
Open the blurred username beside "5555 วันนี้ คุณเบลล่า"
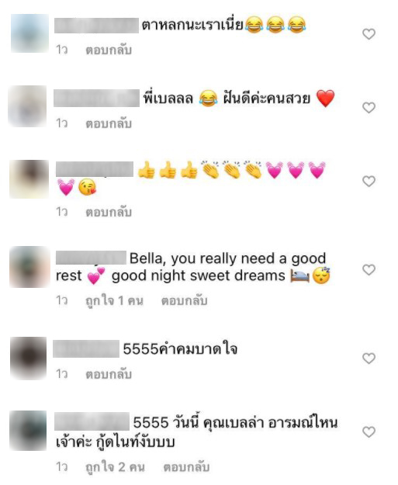92,421
